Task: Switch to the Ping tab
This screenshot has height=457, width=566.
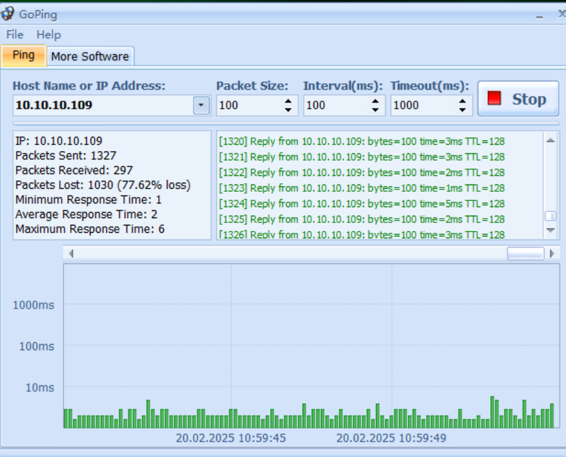Action: point(23,56)
